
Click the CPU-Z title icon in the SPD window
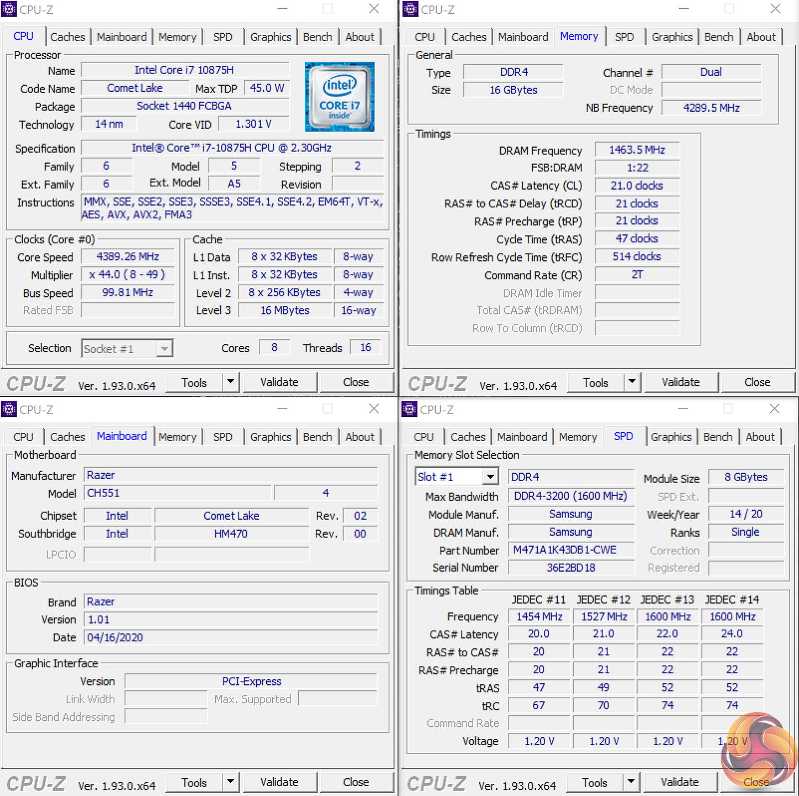pyautogui.click(x=410, y=409)
